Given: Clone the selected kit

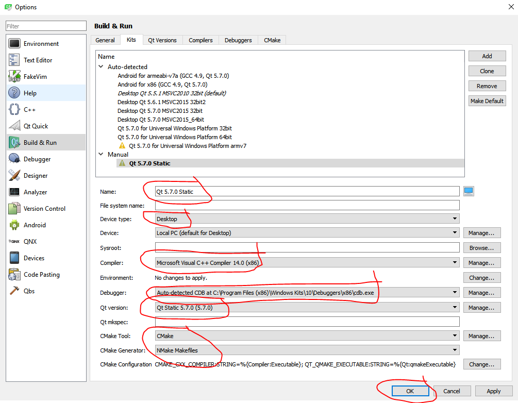Looking at the screenshot, I should [487, 71].
